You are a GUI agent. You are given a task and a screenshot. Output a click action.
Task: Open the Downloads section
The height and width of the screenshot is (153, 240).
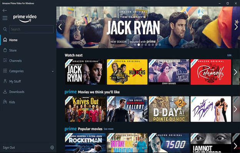coord(17,92)
